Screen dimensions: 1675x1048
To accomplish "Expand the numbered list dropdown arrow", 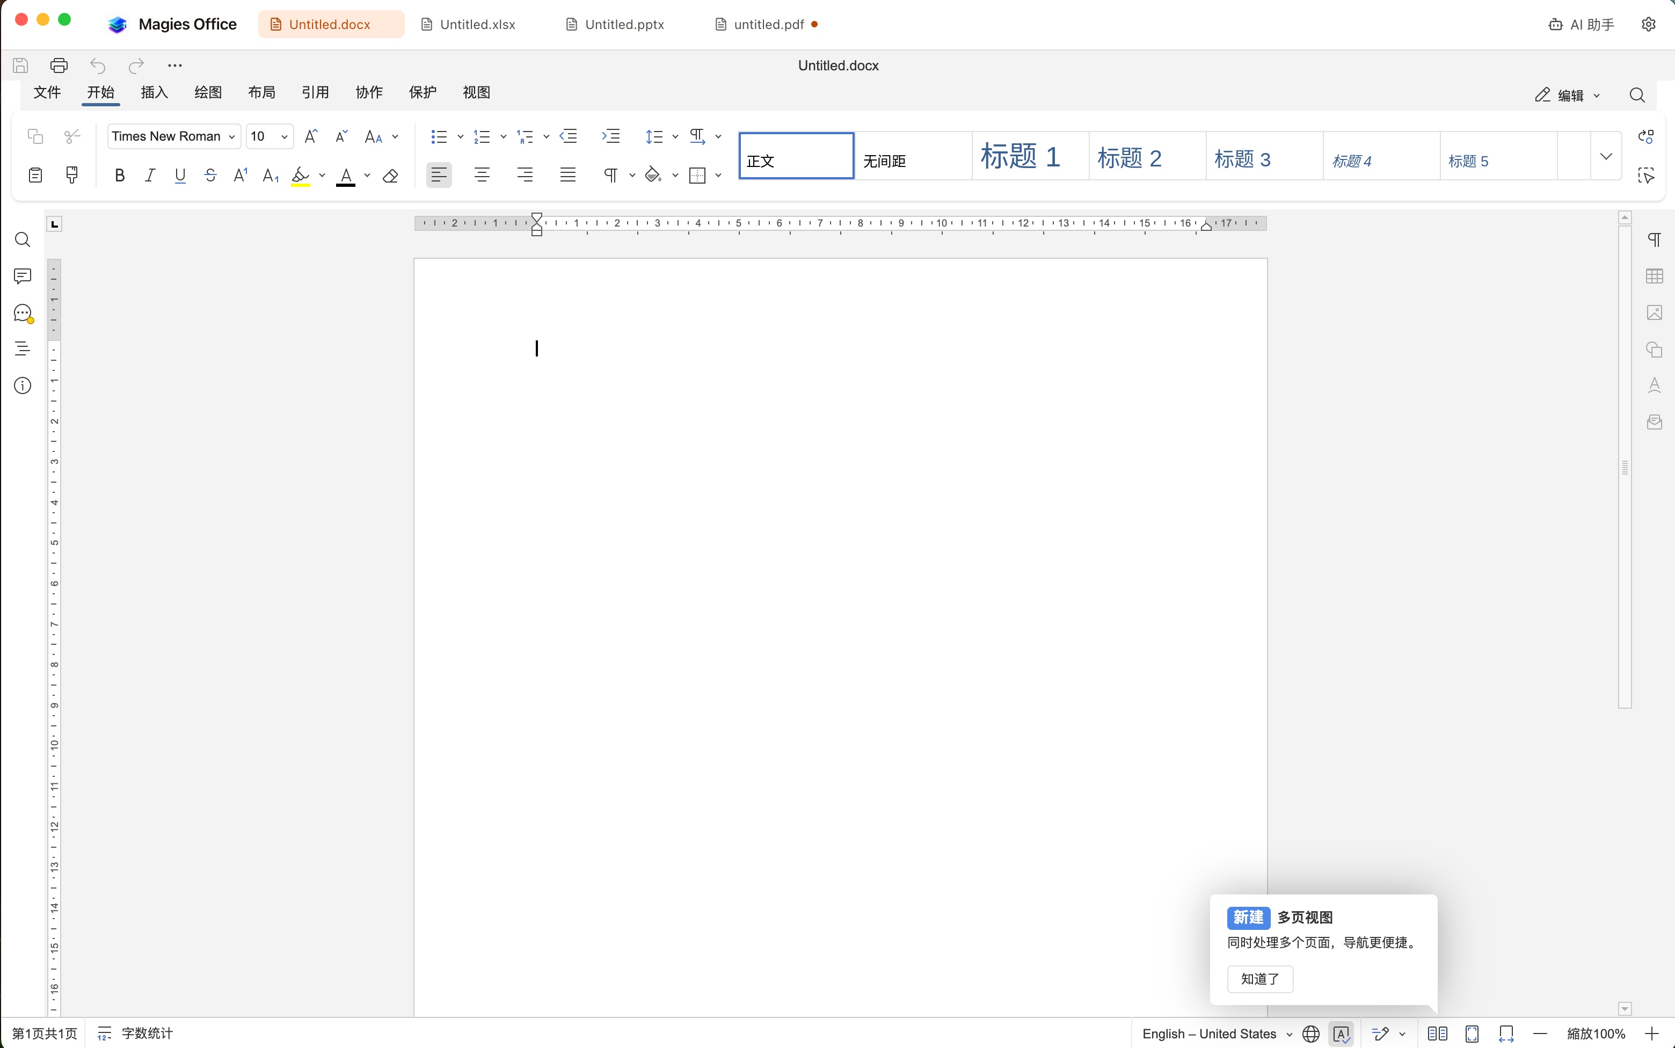I will click(x=503, y=136).
